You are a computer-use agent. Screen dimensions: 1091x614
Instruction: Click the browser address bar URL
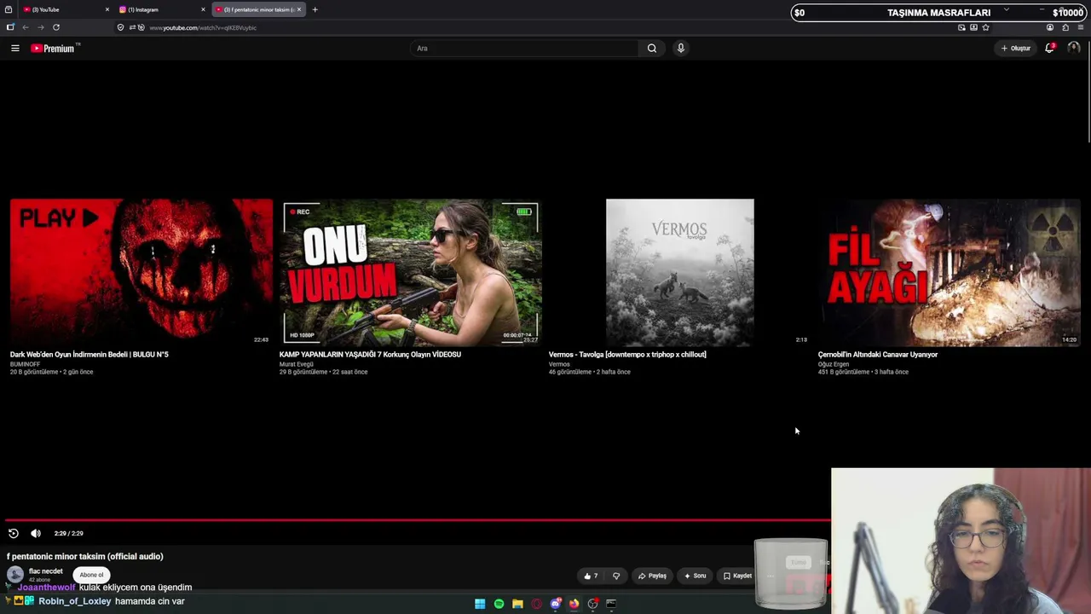(203, 27)
